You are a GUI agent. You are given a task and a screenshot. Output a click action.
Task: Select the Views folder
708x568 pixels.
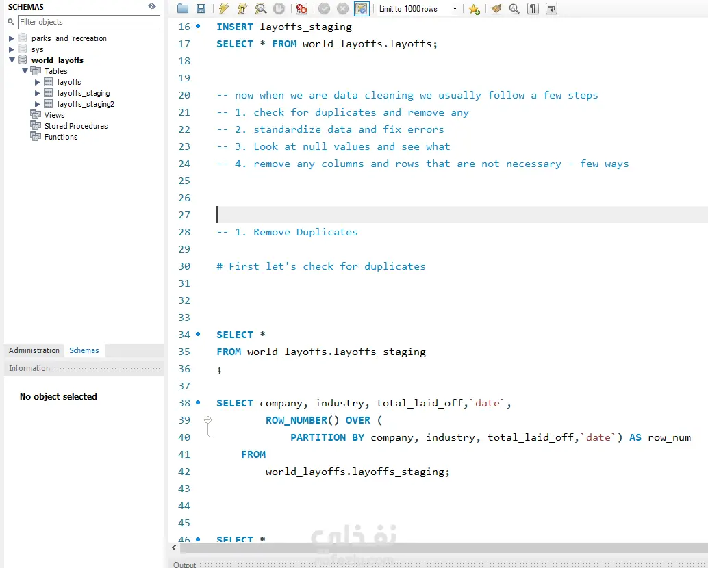(54, 115)
